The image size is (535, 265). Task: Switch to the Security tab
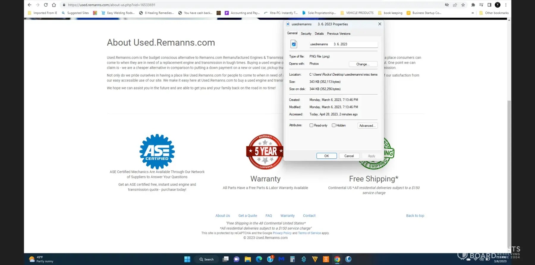[306, 34]
